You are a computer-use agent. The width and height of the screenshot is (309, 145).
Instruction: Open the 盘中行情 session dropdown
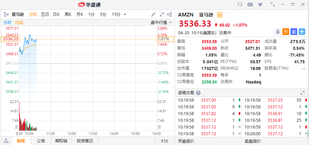pyautogui.click(x=161, y=23)
